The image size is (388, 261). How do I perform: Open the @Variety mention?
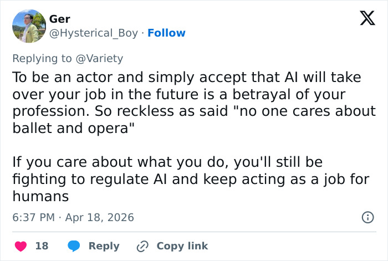(103, 58)
